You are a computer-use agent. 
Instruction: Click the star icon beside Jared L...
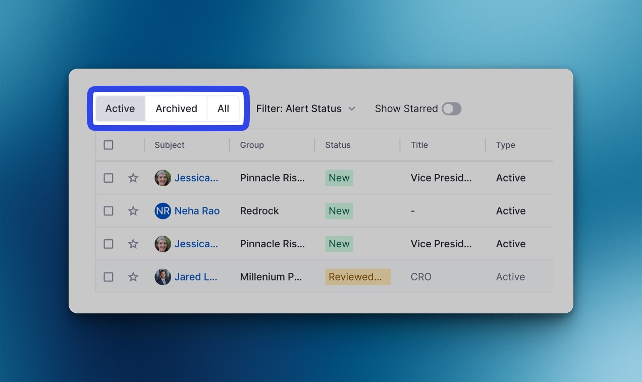click(x=133, y=277)
